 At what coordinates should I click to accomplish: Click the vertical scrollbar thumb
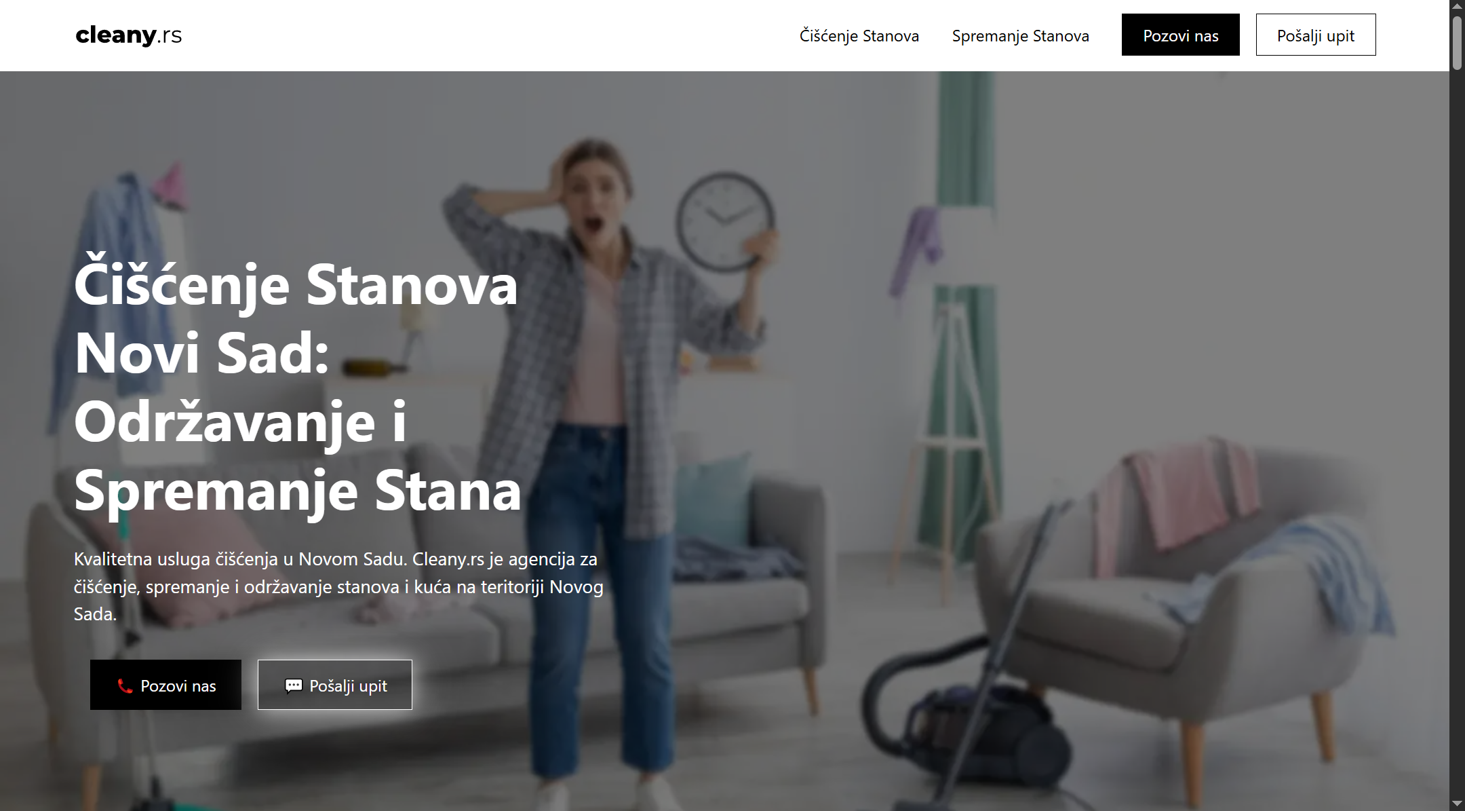point(1457,42)
